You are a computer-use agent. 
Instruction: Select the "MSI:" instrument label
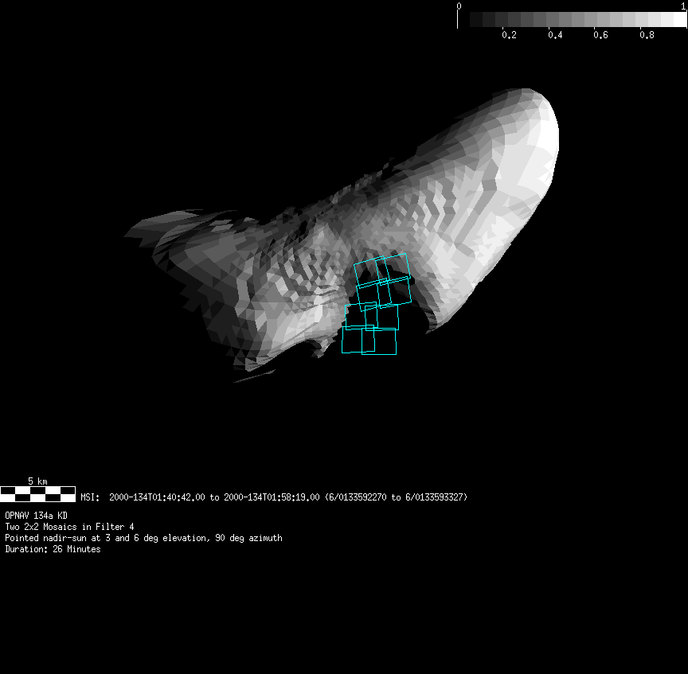click(x=90, y=497)
